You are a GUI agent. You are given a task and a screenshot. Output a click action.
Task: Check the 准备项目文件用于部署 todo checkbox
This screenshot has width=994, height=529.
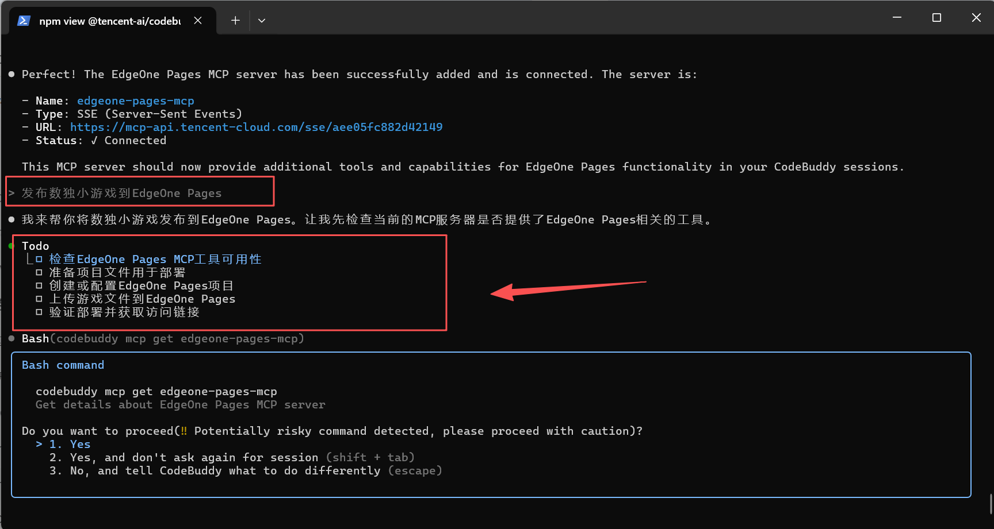pos(39,273)
